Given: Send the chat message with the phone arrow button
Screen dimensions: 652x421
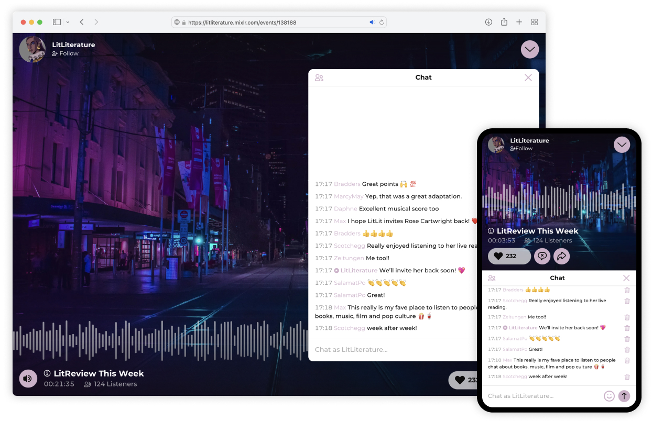Looking at the screenshot, I should pos(624,396).
